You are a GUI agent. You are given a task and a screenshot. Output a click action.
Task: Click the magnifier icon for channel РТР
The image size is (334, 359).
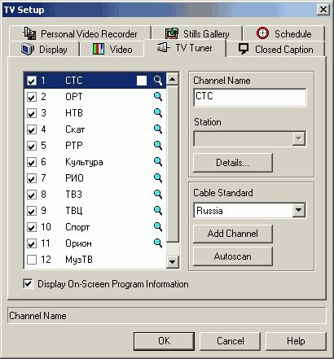click(158, 146)
